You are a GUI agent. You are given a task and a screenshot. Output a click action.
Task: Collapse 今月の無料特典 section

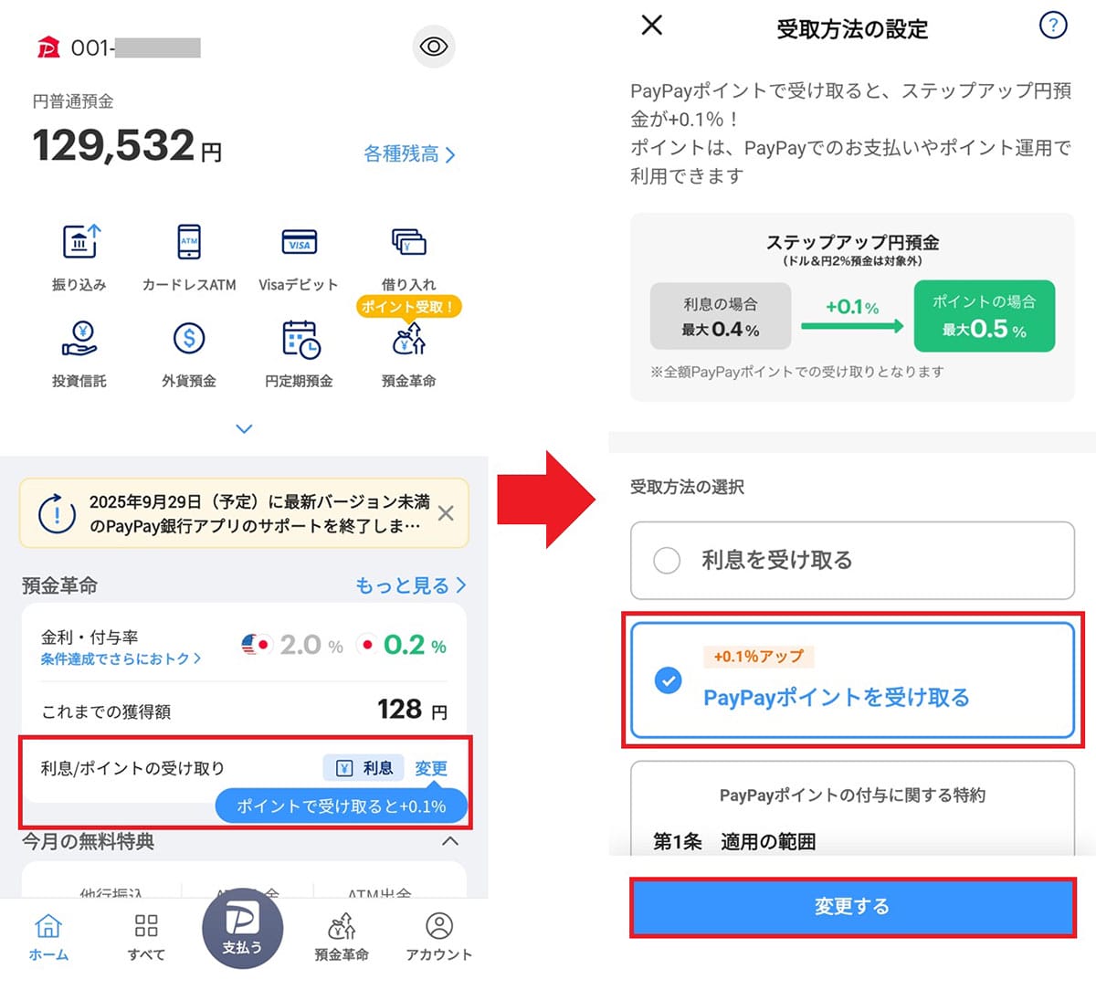point(450,841)
